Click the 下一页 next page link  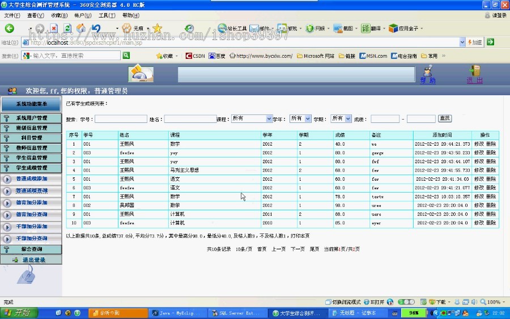click(297, 249)
